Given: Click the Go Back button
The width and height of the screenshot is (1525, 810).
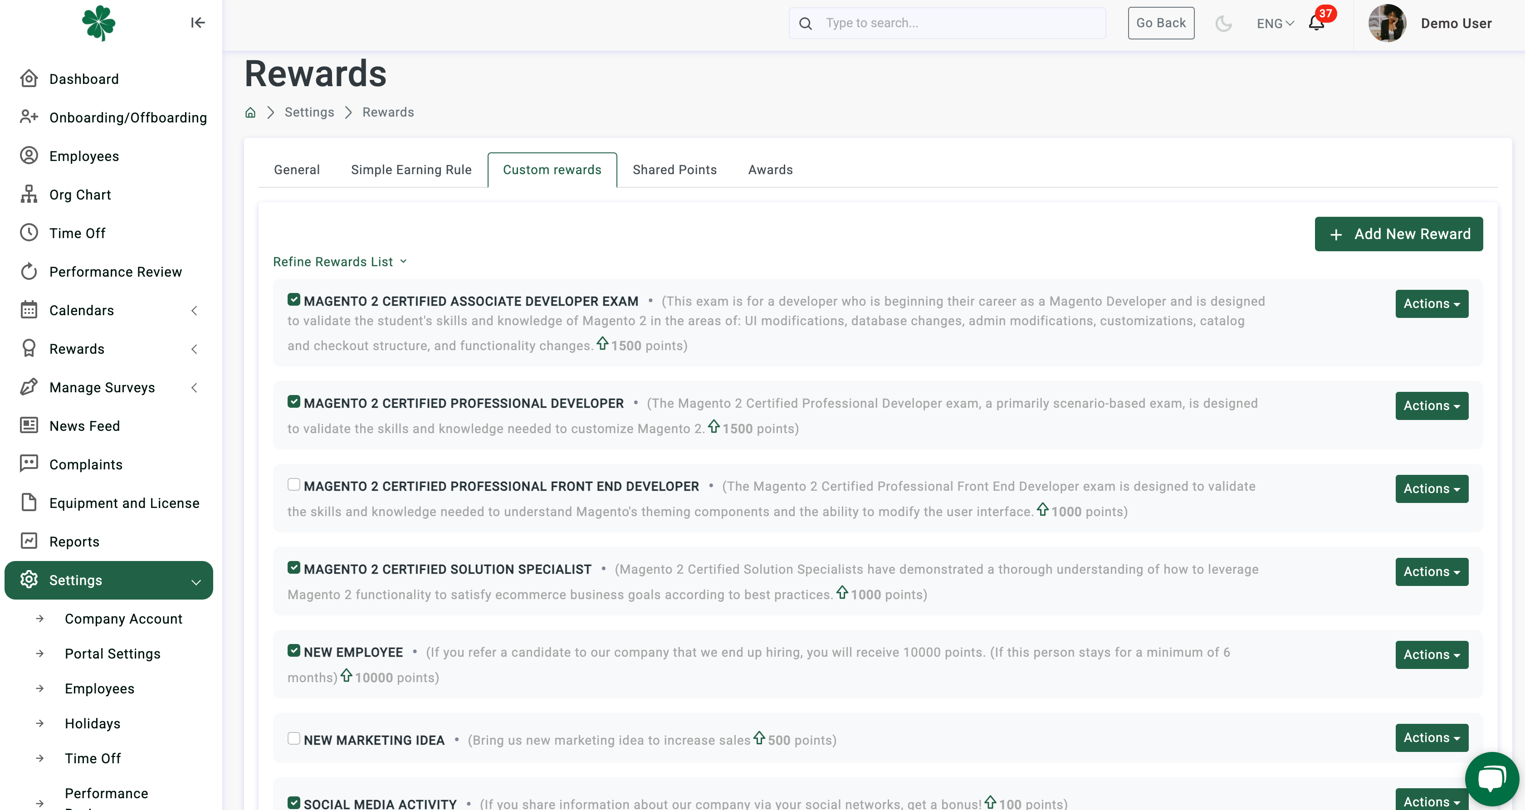Looking at the screenshot, I should tap(1160, 23).
